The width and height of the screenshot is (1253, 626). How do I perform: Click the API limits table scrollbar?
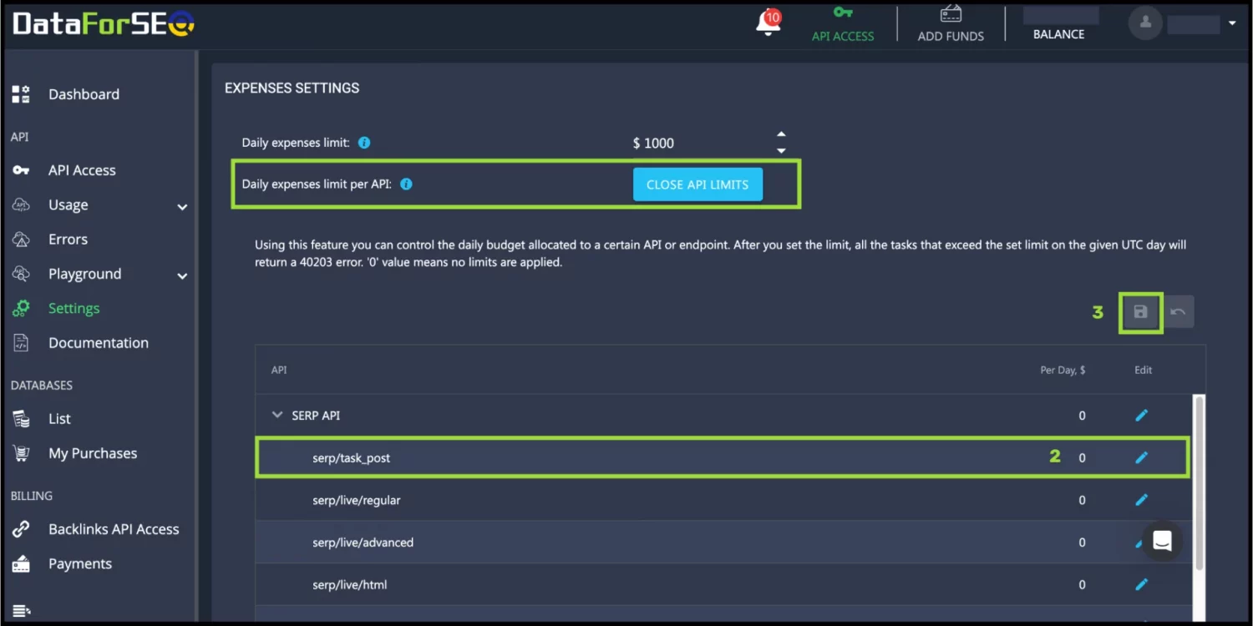click(x=1200, y=484)
